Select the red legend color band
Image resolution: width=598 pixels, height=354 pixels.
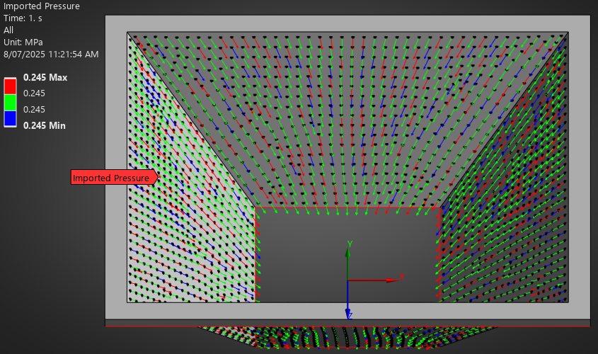coord(10,86)
